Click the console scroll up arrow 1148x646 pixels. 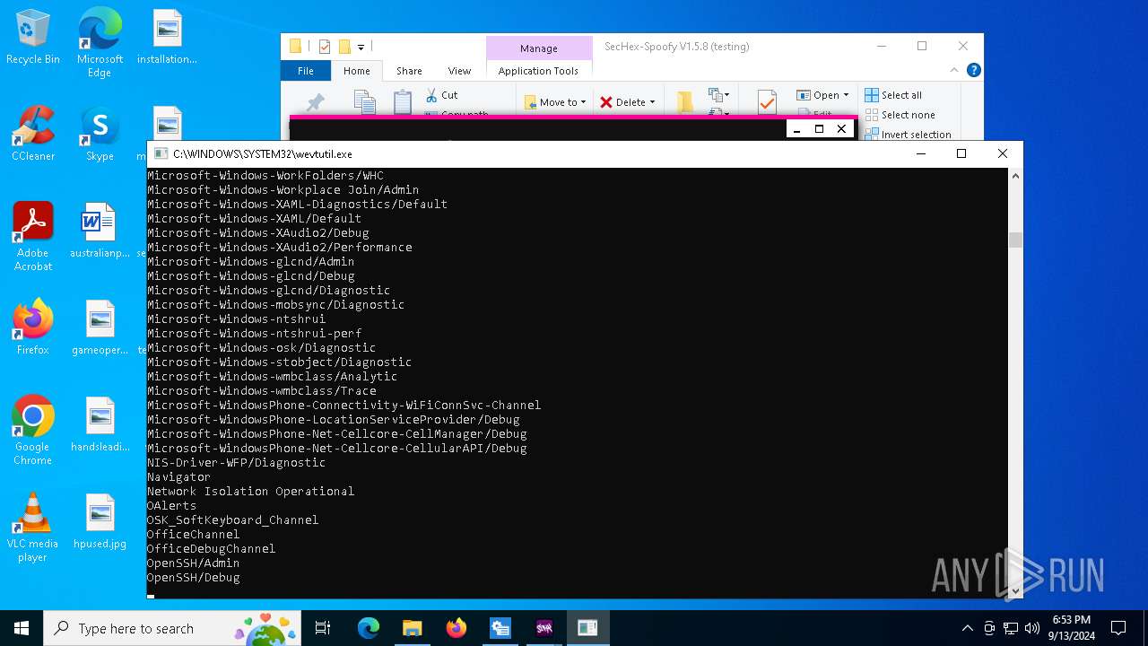[x=1015, y=176]
